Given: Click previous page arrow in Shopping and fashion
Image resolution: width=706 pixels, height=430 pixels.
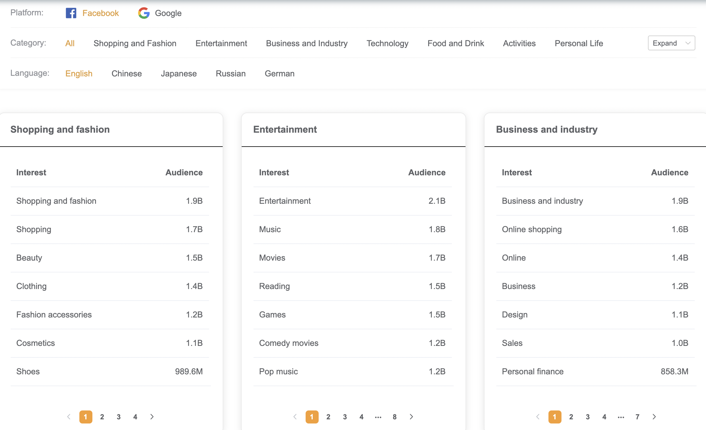Looking at the screenshot, I should coord(69,417).
